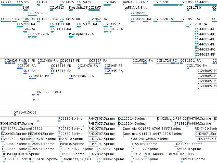
Task: Click the DME1-015G02 clone label
Action: click(x=25, y=112)
